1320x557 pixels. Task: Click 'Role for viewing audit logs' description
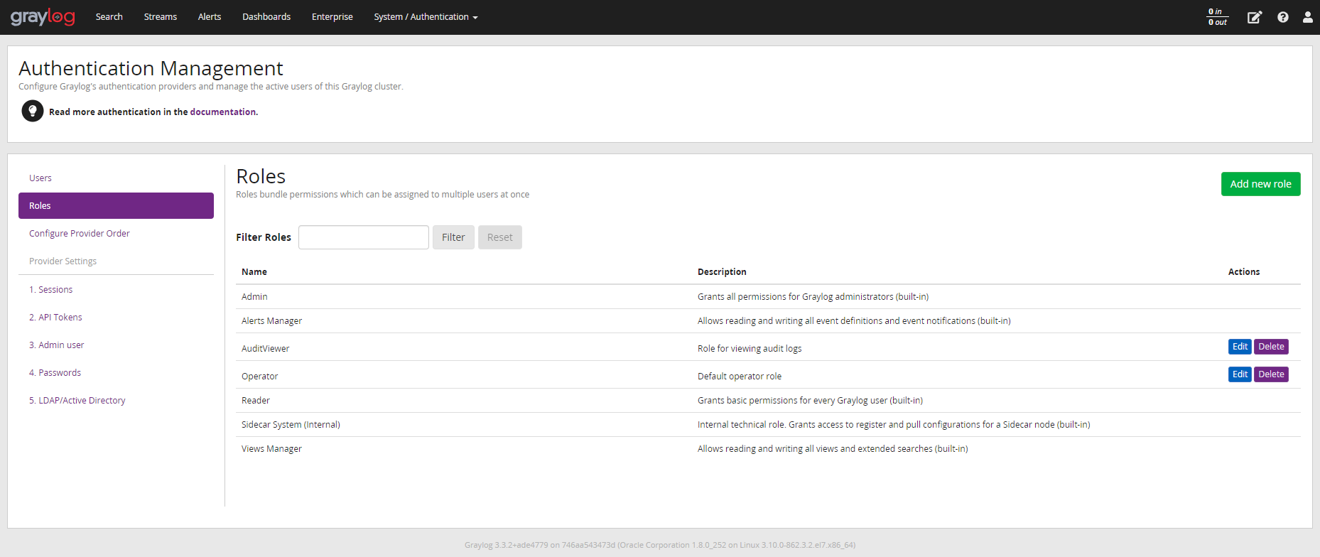(x=750, y=348)
